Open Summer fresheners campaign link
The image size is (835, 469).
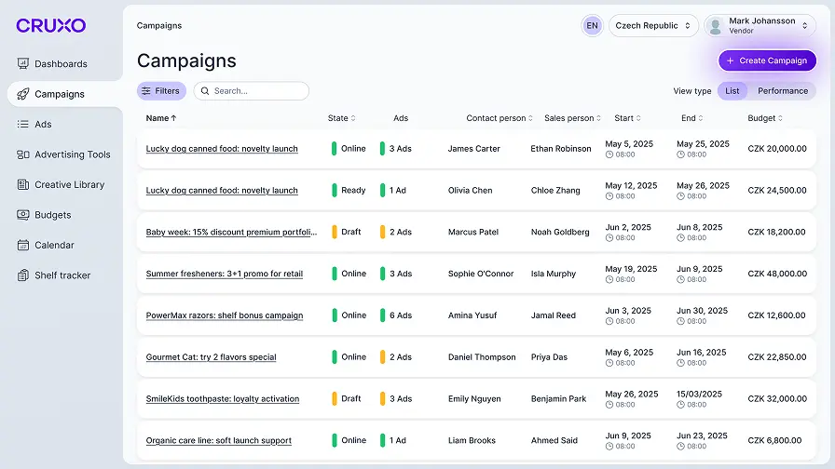point(224,274)
